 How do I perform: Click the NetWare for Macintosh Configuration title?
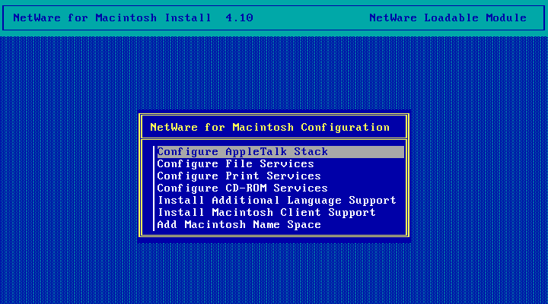269,128
